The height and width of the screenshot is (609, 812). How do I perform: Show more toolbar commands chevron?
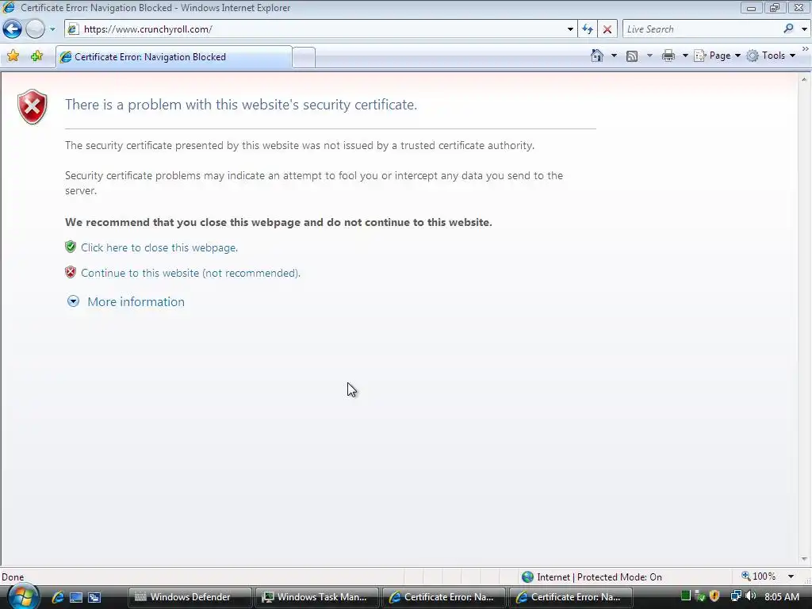click(x=805, y=49)
